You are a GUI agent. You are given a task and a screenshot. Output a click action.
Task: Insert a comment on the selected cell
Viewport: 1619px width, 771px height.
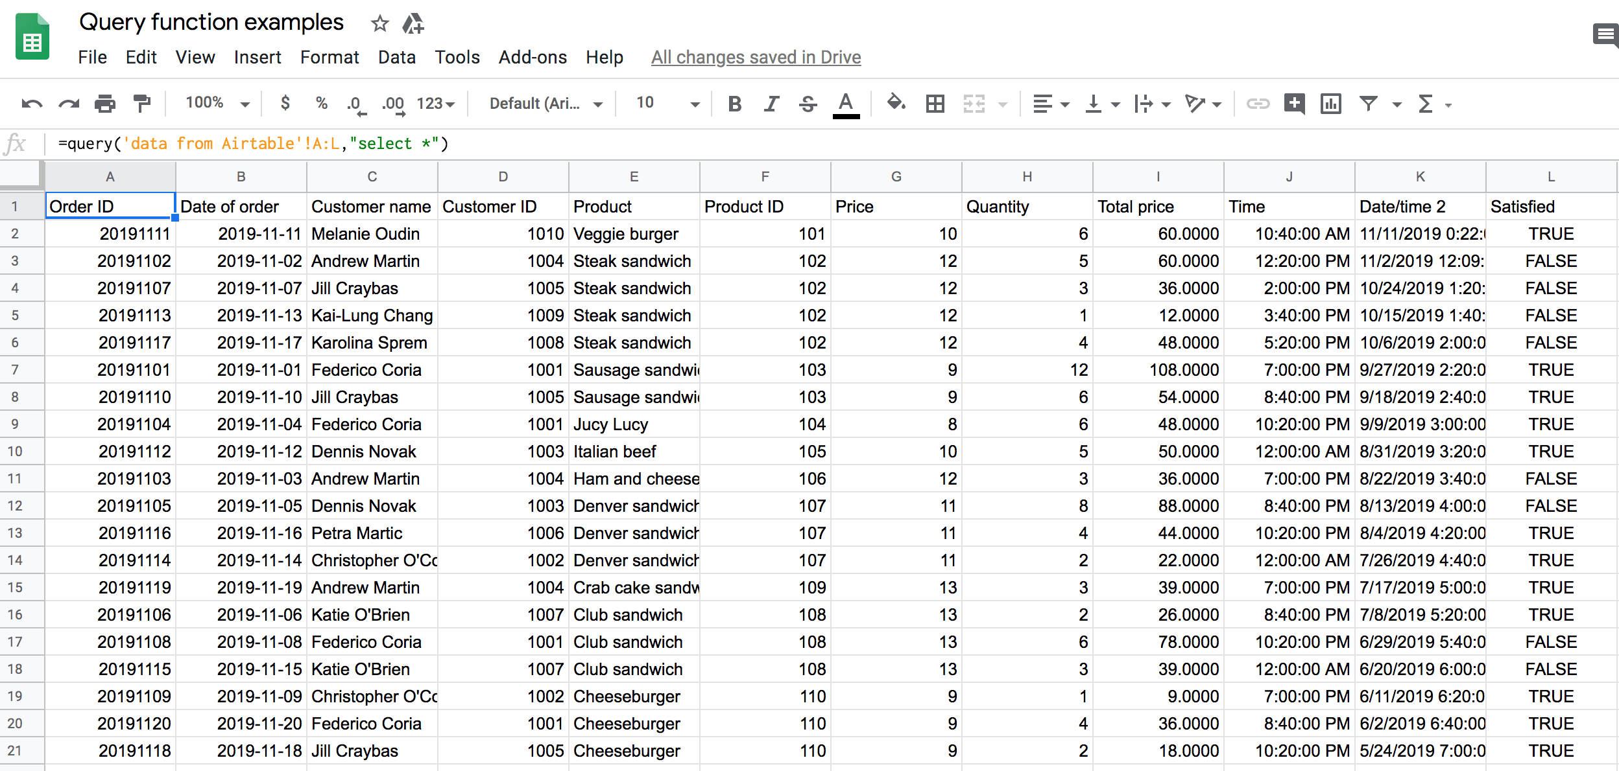tap(1295, 103)
